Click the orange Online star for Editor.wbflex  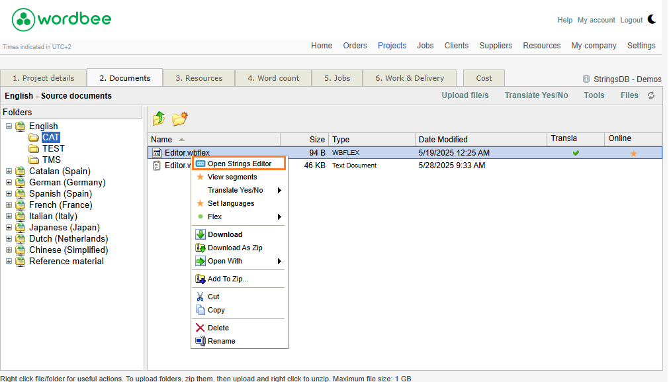click(x=633, y=153)
